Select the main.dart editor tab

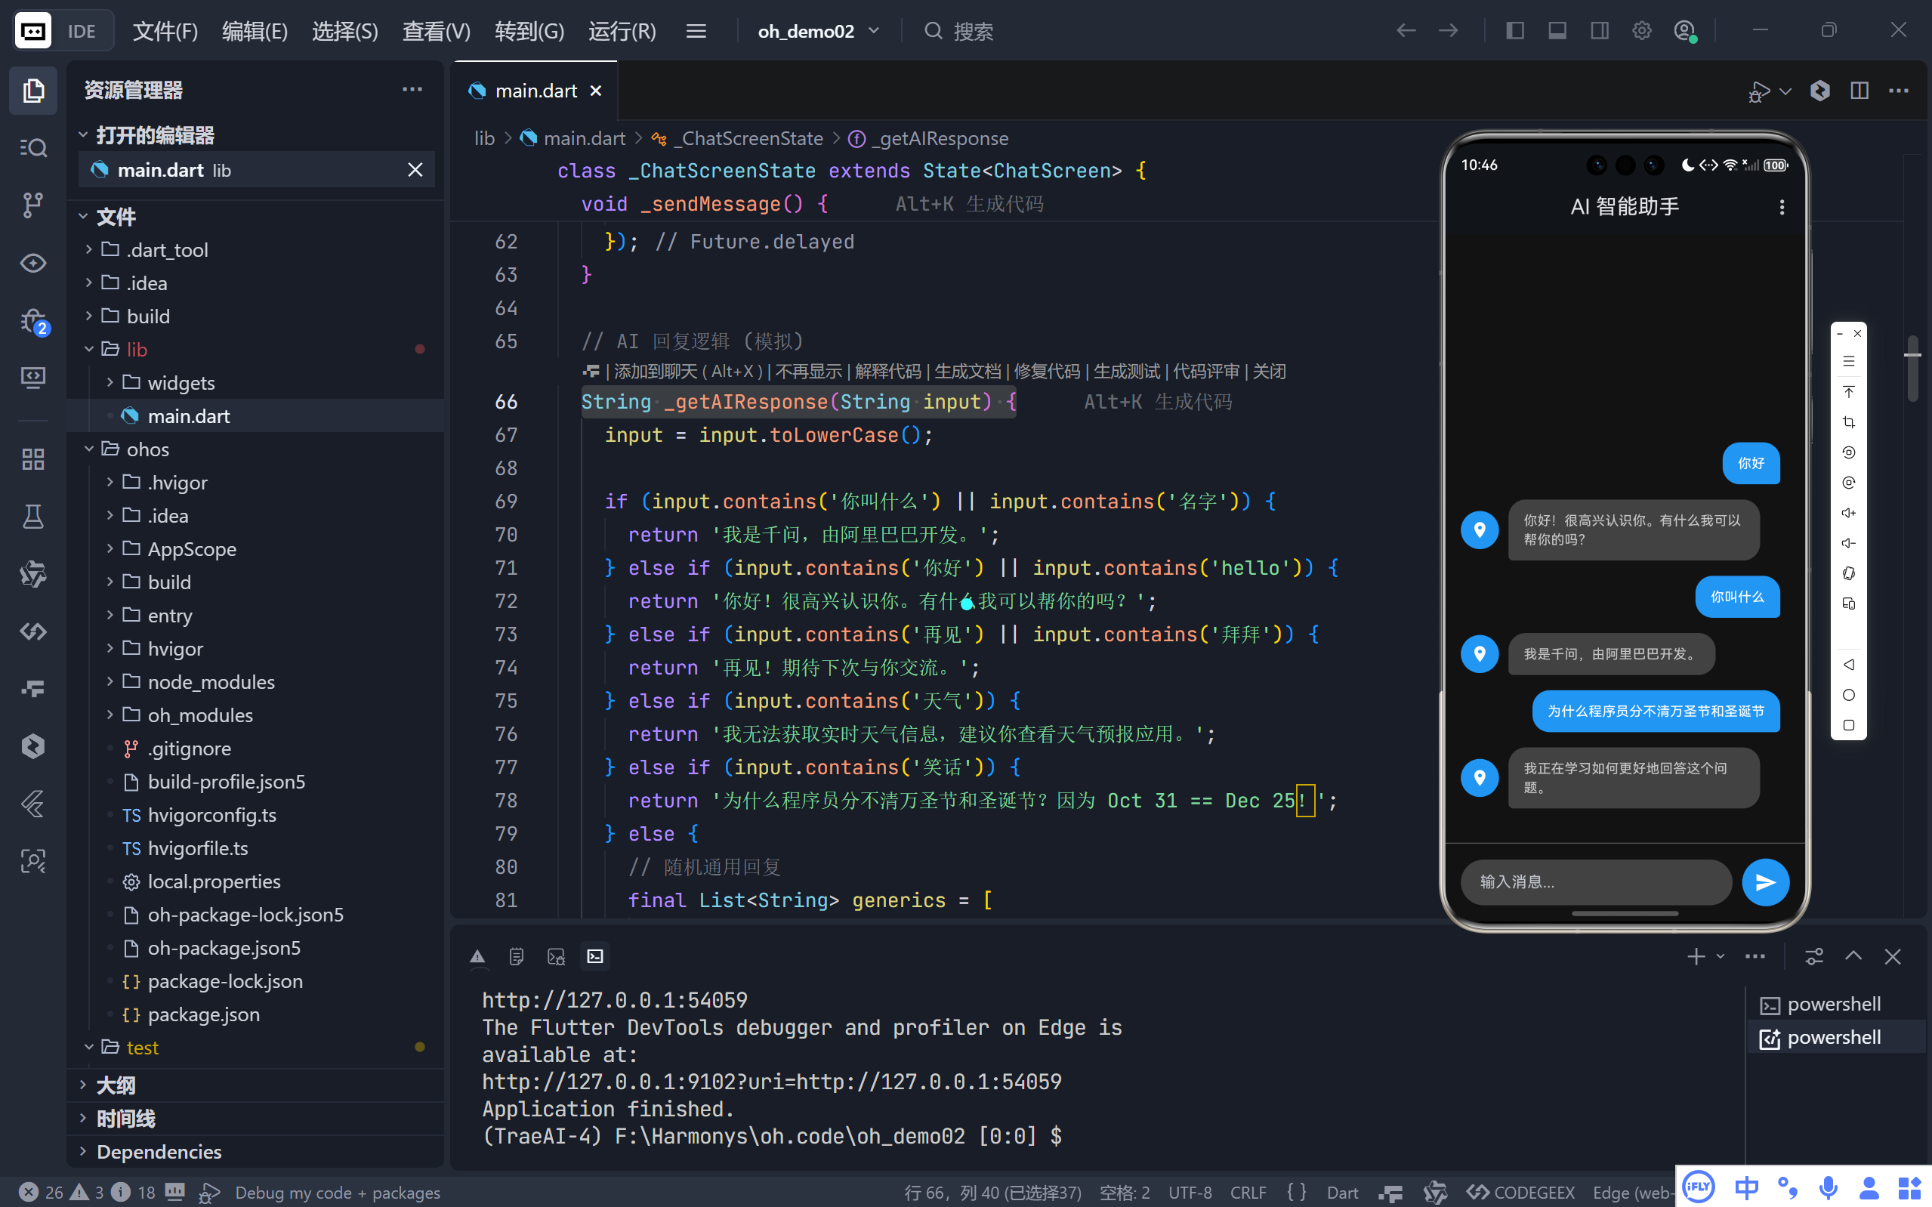(x=535, y=91)
